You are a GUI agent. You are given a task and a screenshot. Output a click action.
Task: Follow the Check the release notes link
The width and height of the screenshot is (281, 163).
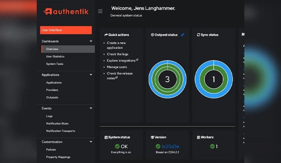120,75
